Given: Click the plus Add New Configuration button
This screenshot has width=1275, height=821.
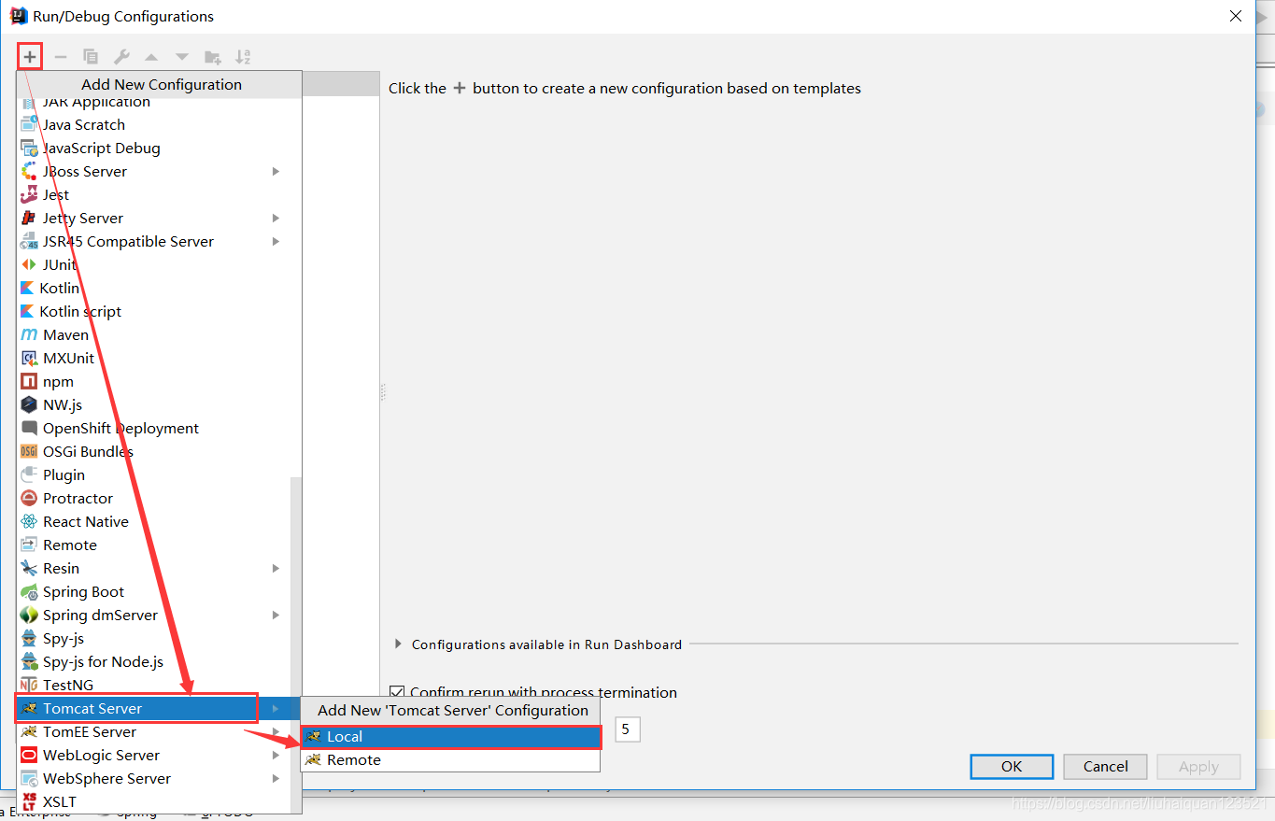Looking at the screenshot, I should tap(30, 57).
